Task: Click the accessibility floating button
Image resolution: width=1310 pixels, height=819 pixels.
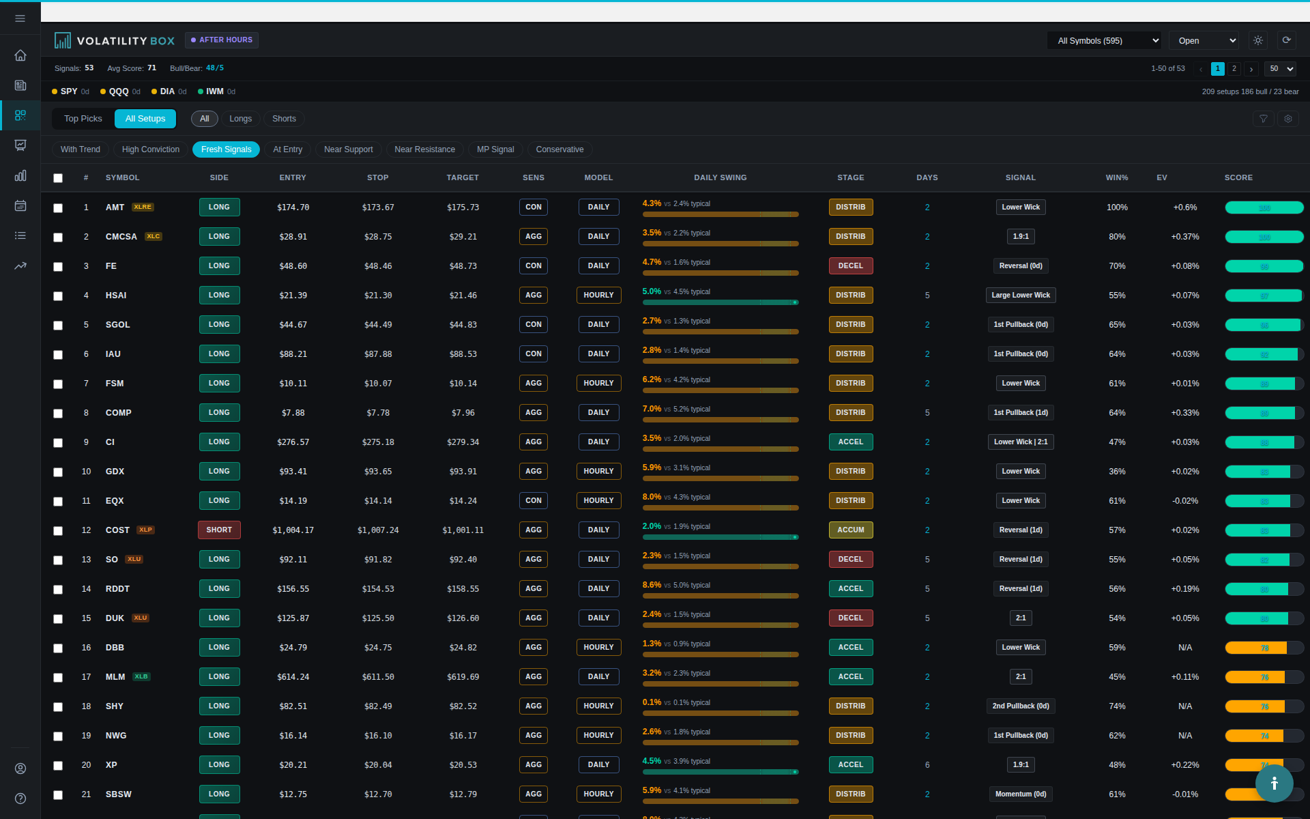Action: [x=1274, y=784]
